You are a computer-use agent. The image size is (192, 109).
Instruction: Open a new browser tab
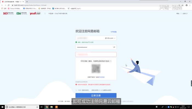coord(27,2)
